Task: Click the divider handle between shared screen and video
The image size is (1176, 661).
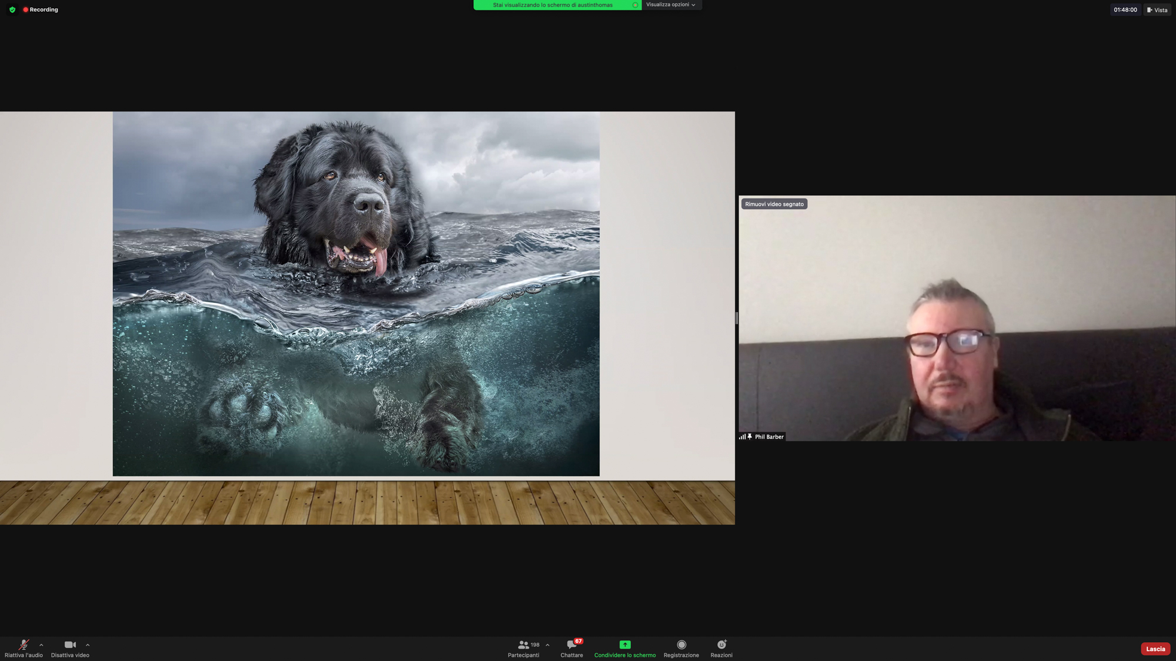Action: pyautogui.click(x=736, y=318)
